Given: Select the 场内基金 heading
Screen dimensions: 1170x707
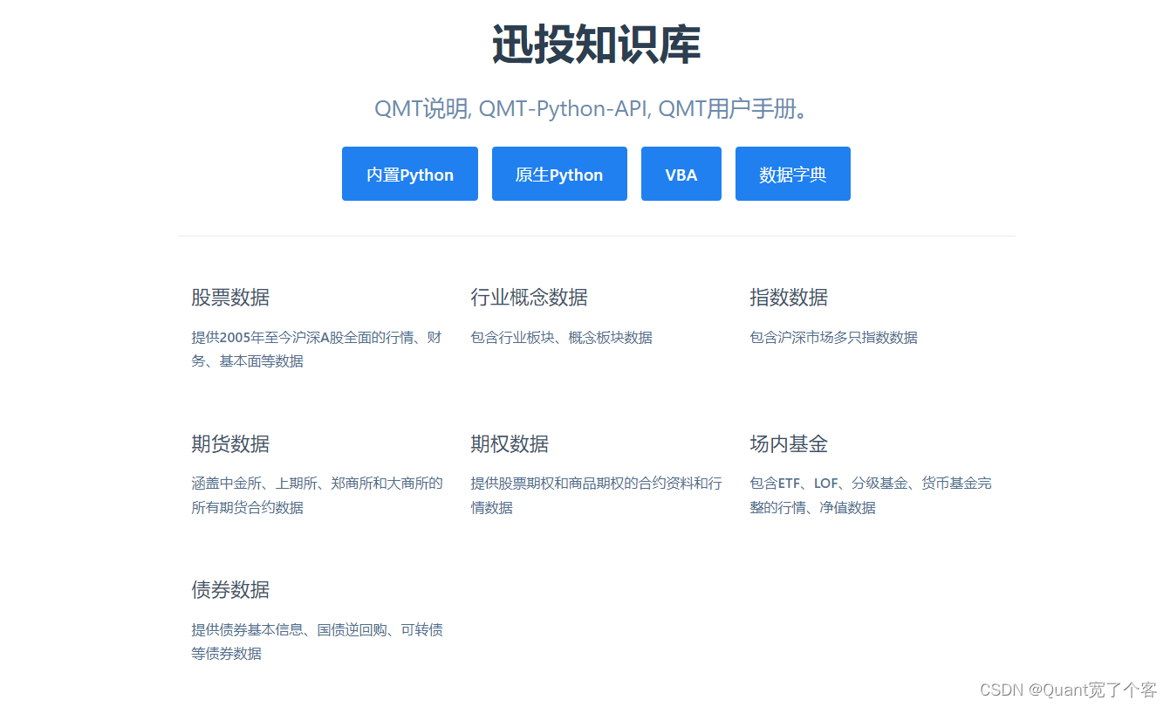Looking at the screenshot, I should point(789,443).
